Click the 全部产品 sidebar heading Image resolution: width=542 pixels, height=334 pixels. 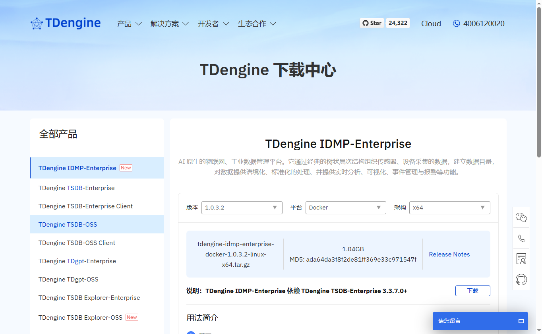(58, 134)
